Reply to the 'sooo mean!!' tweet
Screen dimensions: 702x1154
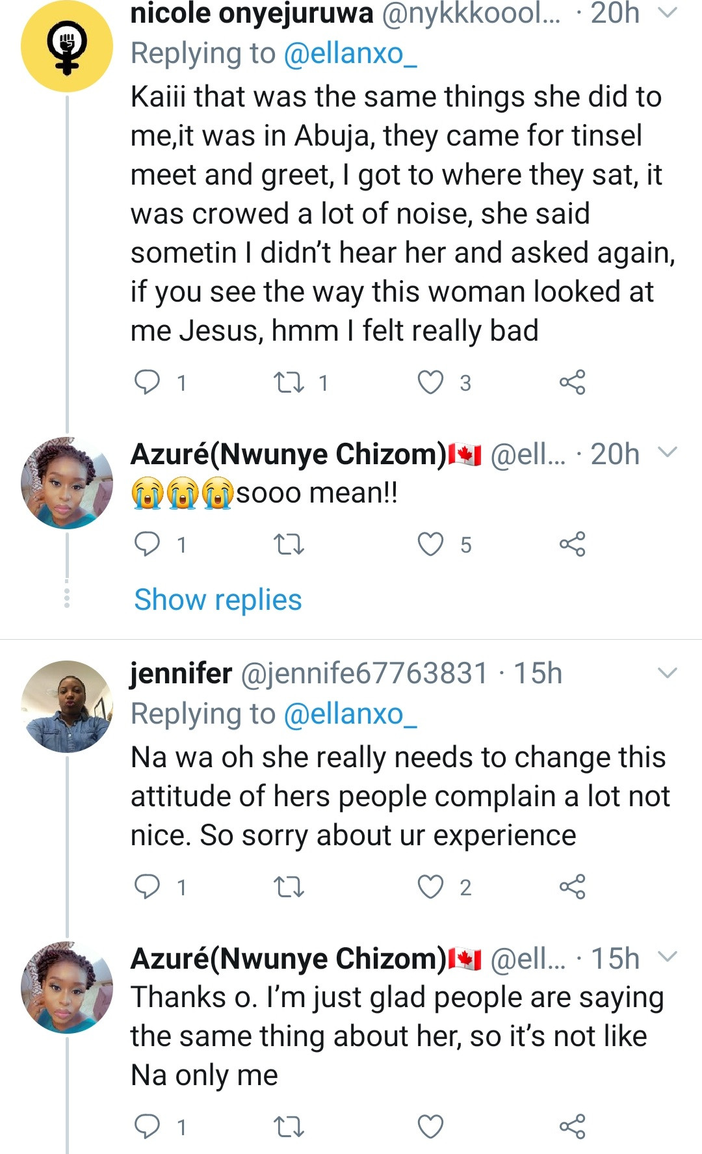point(147,544)
